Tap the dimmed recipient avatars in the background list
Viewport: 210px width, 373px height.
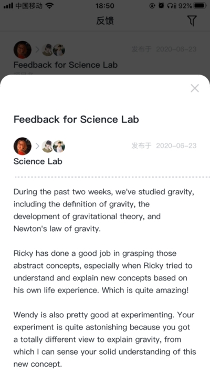pos(54,50)
